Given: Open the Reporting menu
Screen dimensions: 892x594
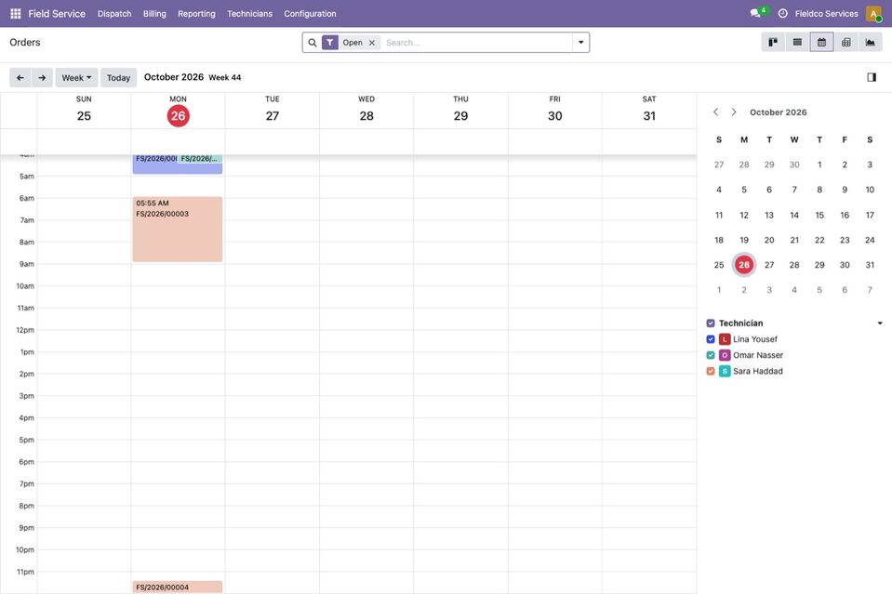Looking at the screenshot, I should click(196, 13).
